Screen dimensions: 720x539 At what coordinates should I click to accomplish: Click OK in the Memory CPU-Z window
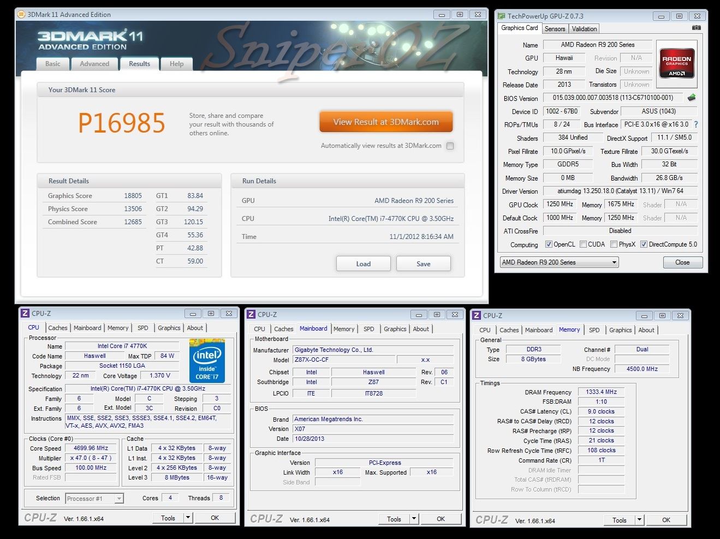(x=666, y=520)
